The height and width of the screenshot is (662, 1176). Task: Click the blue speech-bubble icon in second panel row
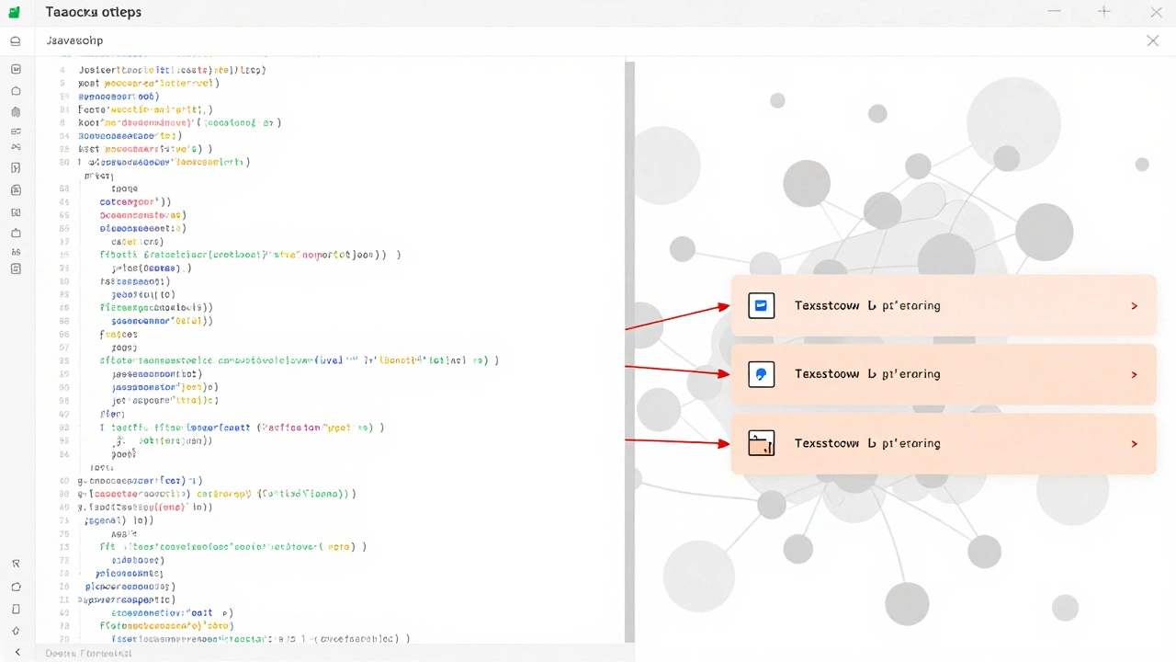tap(762, 374)
